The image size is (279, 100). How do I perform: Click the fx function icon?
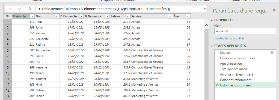pos(29,9)
